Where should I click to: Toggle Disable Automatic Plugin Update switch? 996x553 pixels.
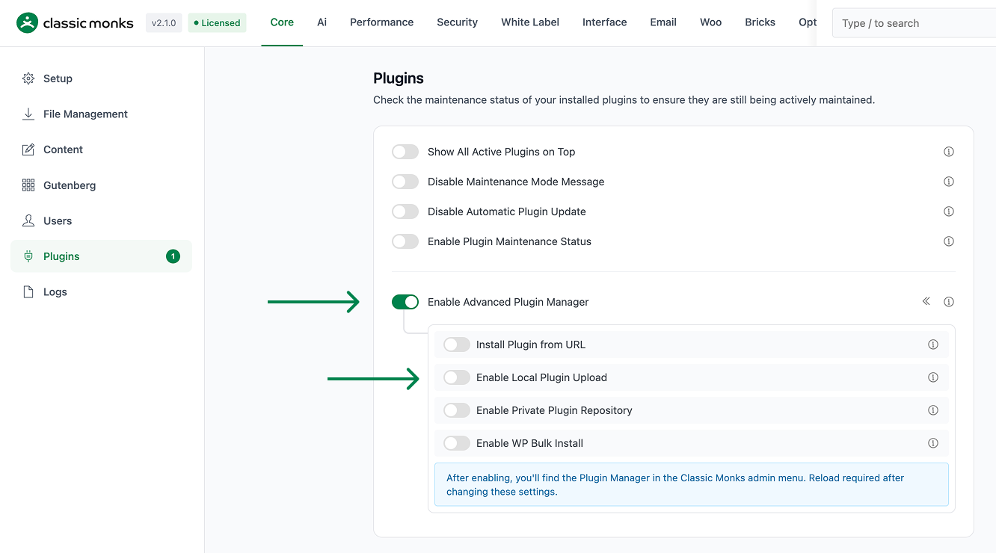coord(405,211)
